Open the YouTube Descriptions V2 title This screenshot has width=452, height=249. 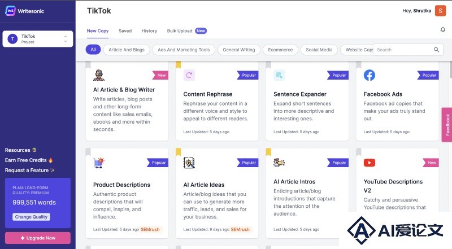(393, 186)
